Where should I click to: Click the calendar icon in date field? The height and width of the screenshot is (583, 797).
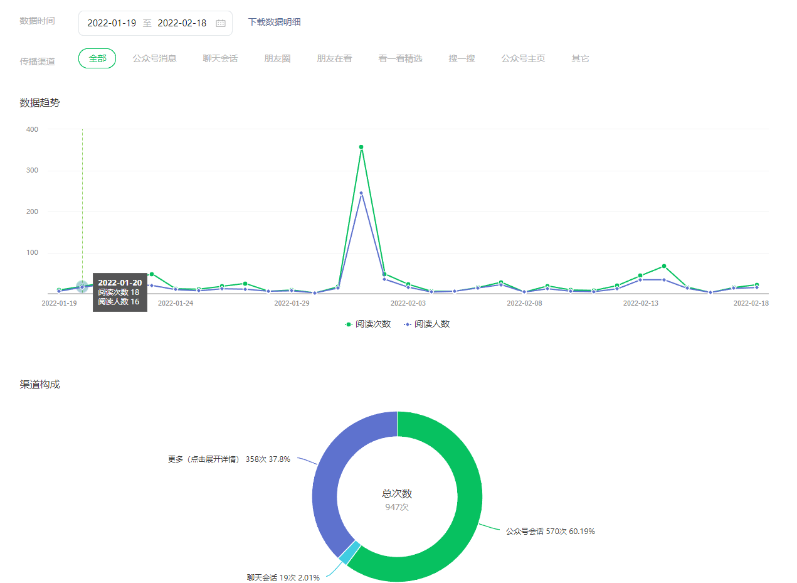[x=220, y=23]
